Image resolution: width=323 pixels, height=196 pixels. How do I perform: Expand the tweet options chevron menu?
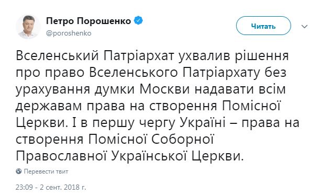click(x=305, y=26)
